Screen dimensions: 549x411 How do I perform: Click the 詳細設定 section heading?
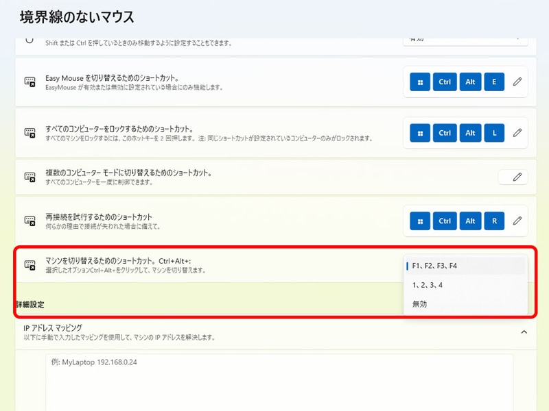(30, 304)
